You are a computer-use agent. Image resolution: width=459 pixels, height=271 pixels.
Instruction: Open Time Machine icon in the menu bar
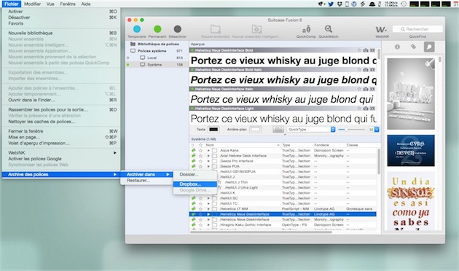click(x=404, y=4)
